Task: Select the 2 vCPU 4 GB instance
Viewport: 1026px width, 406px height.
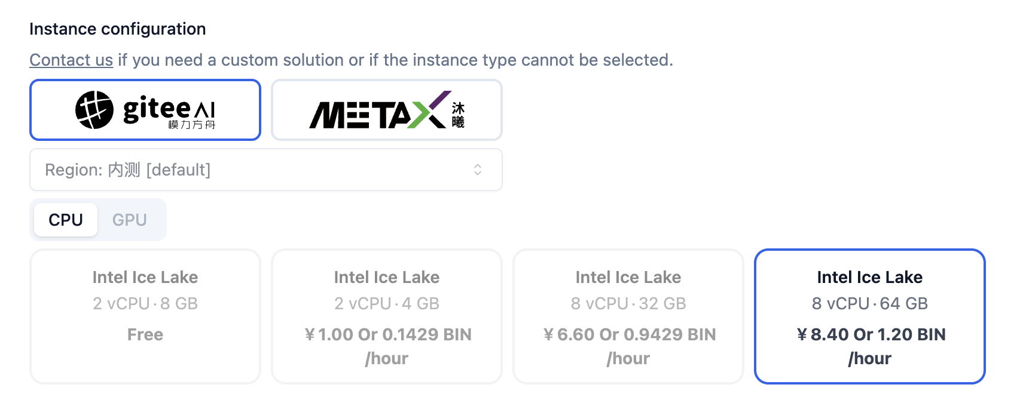Action: click(387, 316)
